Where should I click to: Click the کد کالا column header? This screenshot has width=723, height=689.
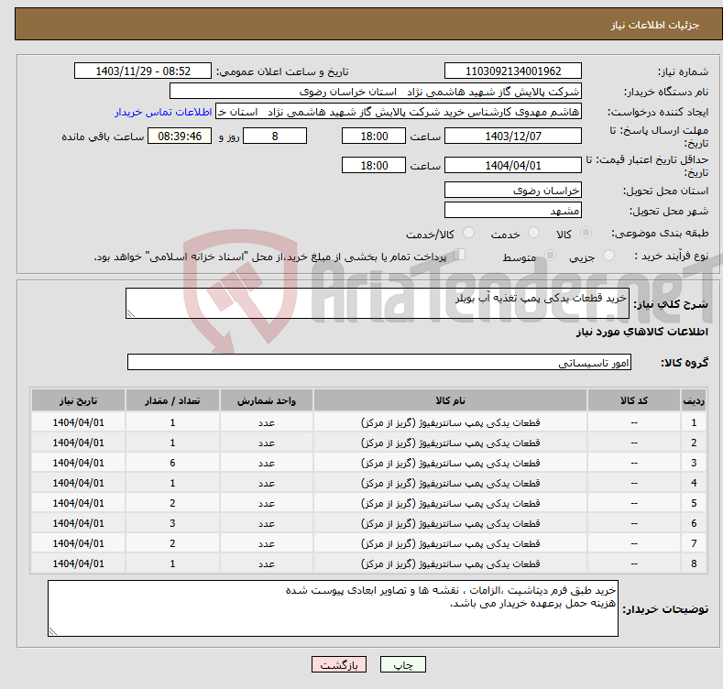633,400
